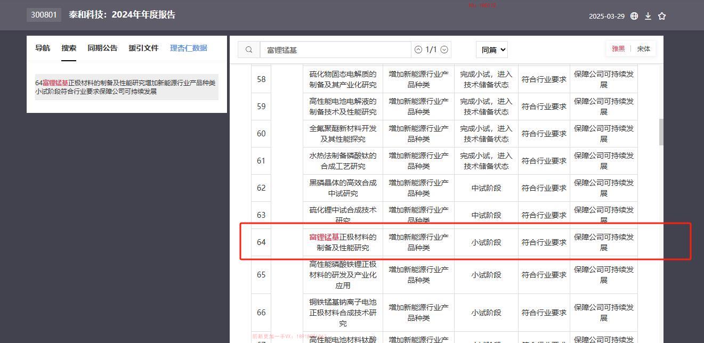Image resolution: width=704 pixels, height=343 pixels.
Task: Click 完成小试,进入技术储备状态 in row 58
Action: click(486, 79)
